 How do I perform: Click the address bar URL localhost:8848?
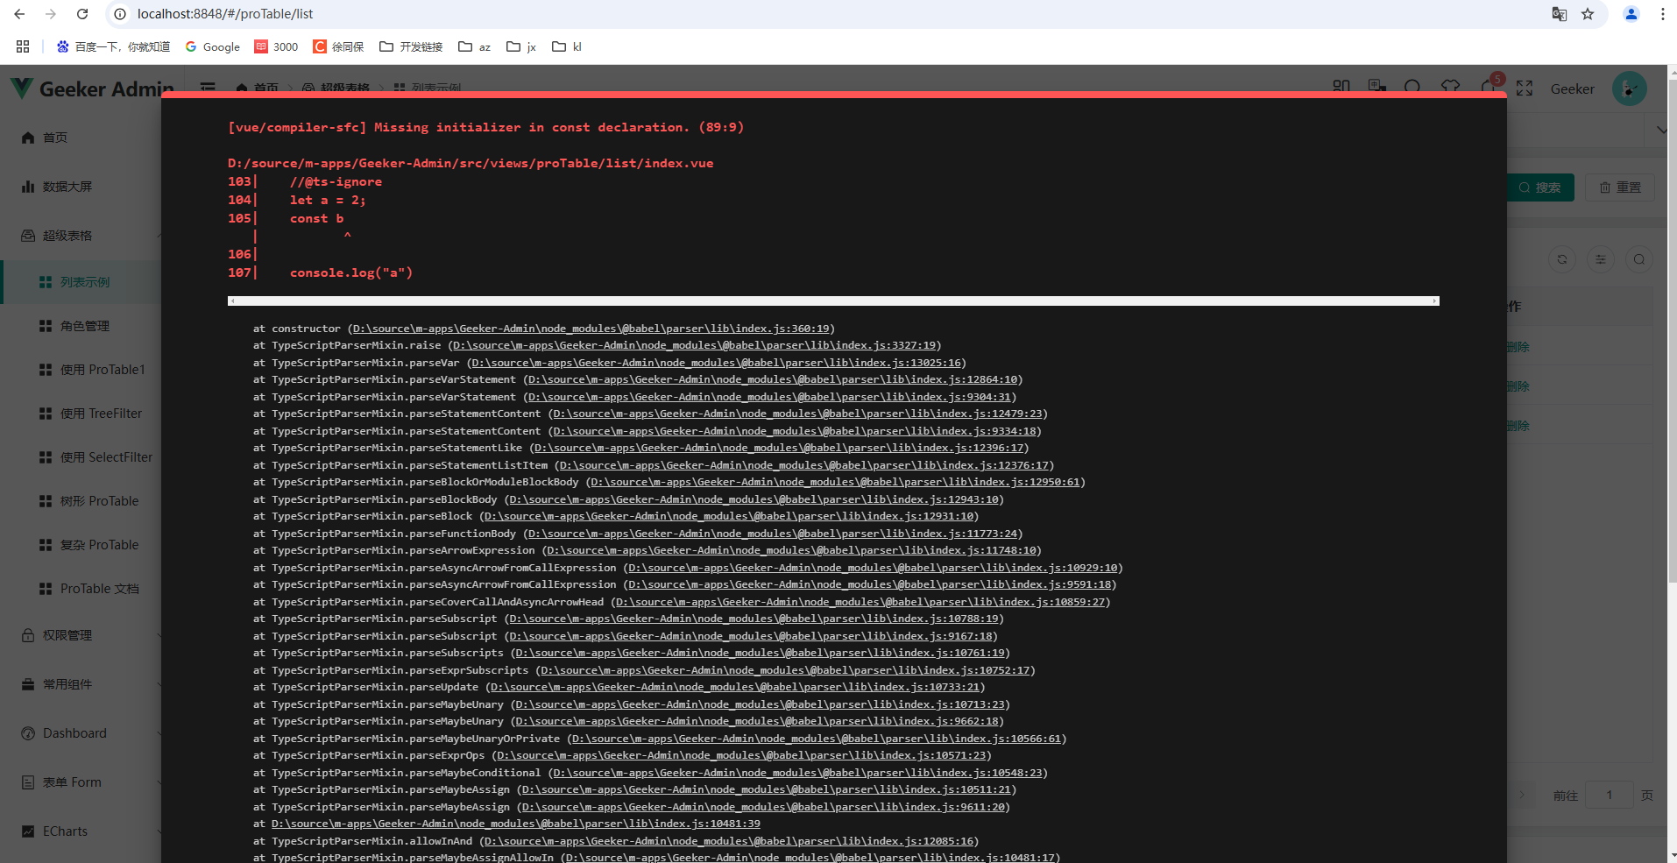tap(225, 14)
